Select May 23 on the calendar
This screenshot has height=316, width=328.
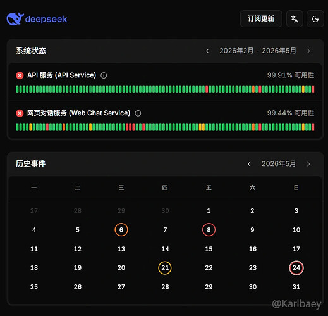pos(253,268)
